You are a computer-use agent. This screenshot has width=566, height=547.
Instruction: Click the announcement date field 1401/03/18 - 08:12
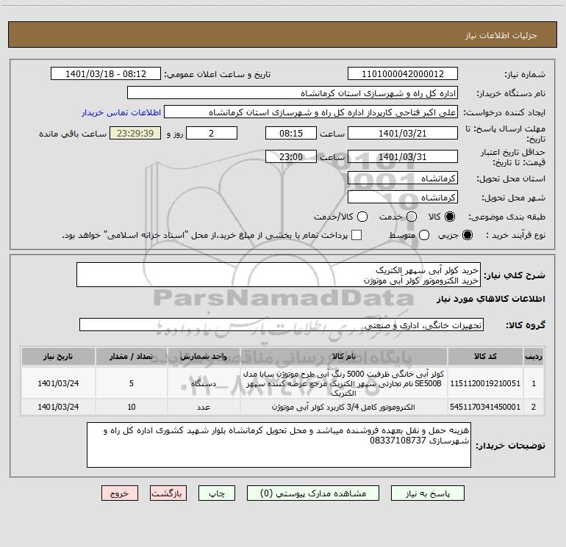coord(106,74)
